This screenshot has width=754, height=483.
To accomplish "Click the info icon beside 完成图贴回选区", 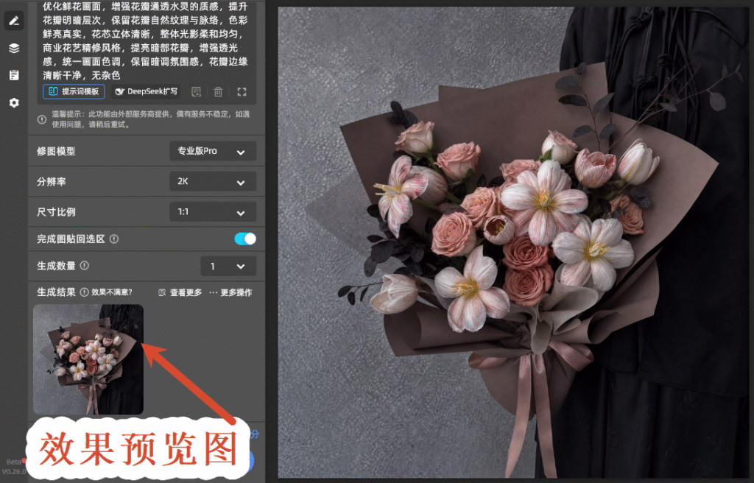I will pyautogui.click(x=114, y=239).
